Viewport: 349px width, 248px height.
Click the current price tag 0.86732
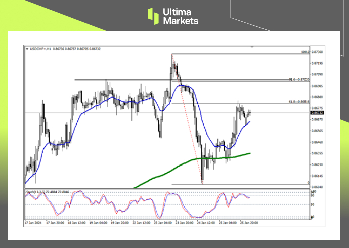pyautogui.click(x=318, y=112)
